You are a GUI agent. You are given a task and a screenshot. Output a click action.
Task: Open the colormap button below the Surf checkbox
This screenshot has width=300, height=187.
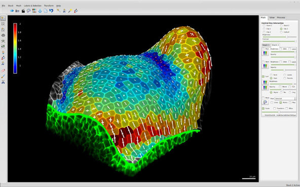pos(265,82)
